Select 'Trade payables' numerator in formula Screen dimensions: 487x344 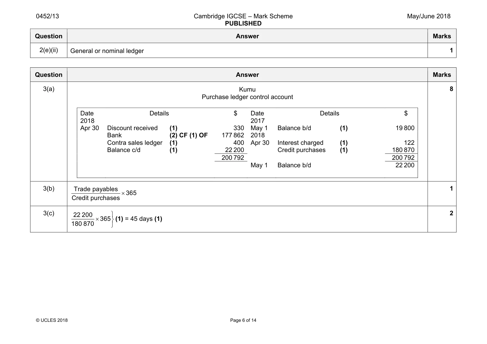(96, 189)
